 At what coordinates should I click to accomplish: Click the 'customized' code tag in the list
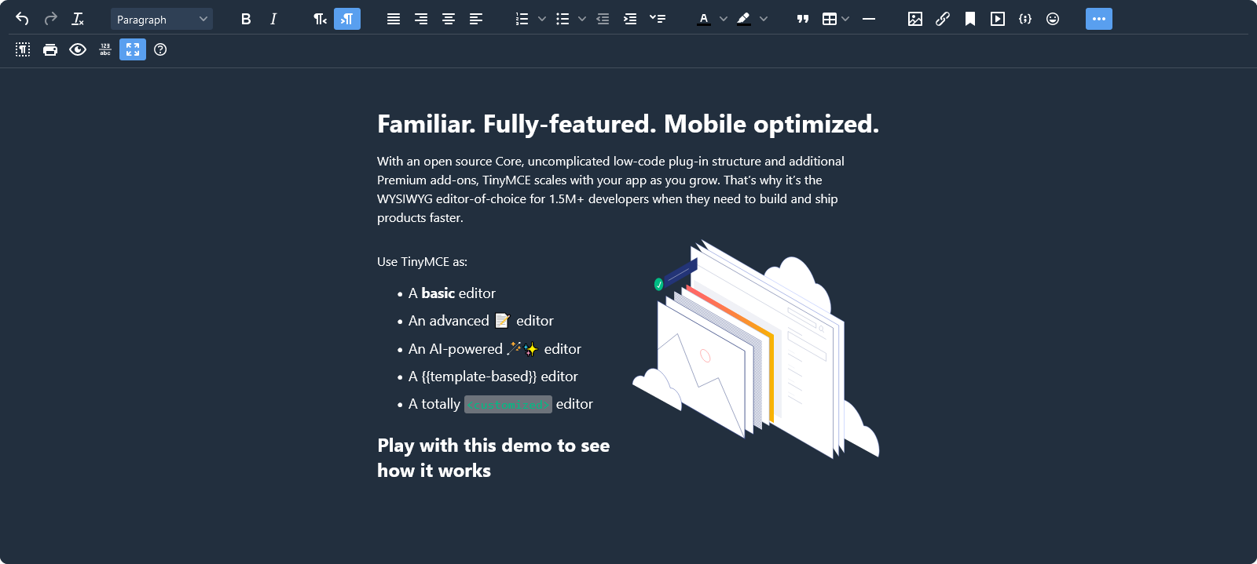pos(508,405)
